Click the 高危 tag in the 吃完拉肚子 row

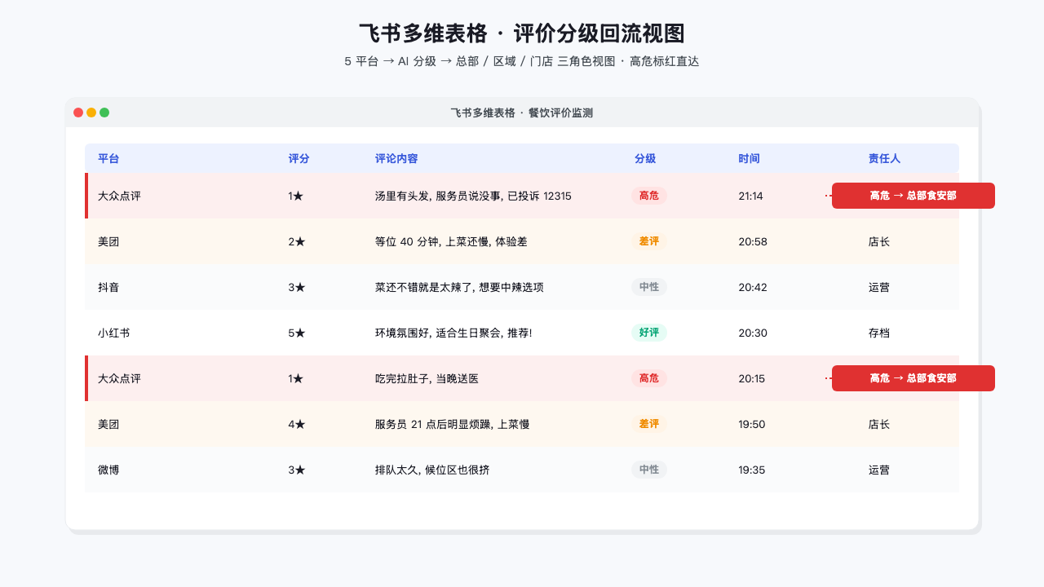649,378
